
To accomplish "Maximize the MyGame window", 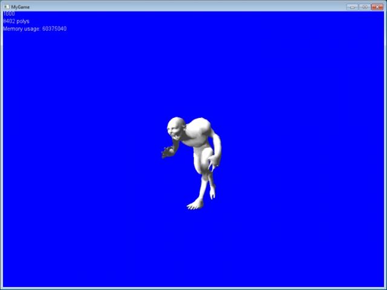I will pyautogui.click(x=365, y=7).
